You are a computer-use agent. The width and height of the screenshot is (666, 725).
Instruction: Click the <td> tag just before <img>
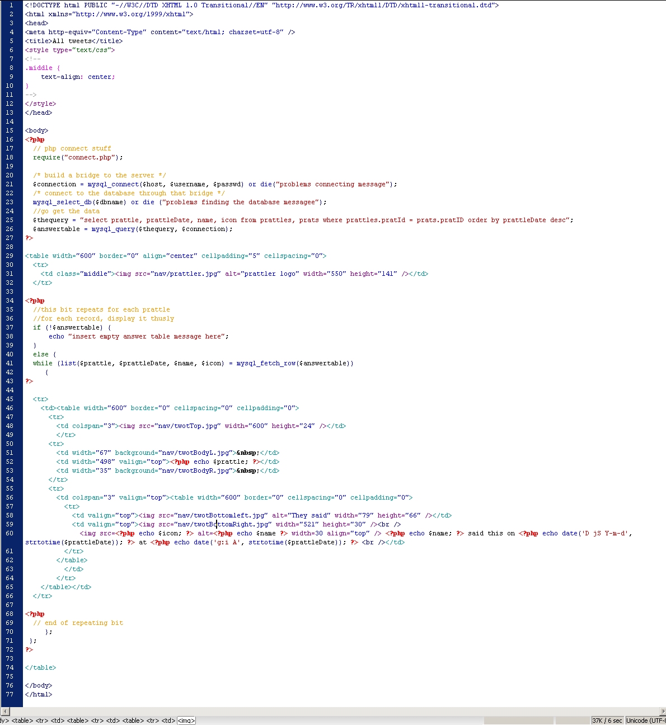[168, 721]
